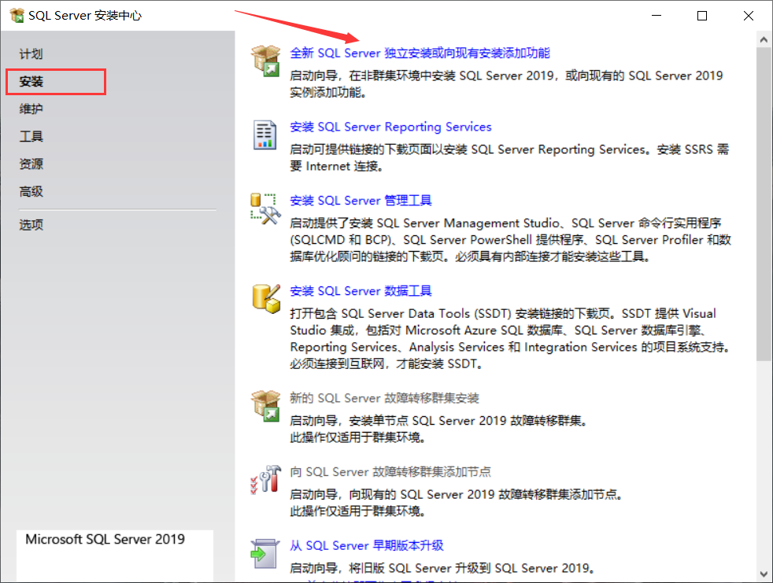773x583 pixels.
Task: Open 全新 SQL Server 独立安装或向现有安装添加功能 link
Action: tap(420, 53)
